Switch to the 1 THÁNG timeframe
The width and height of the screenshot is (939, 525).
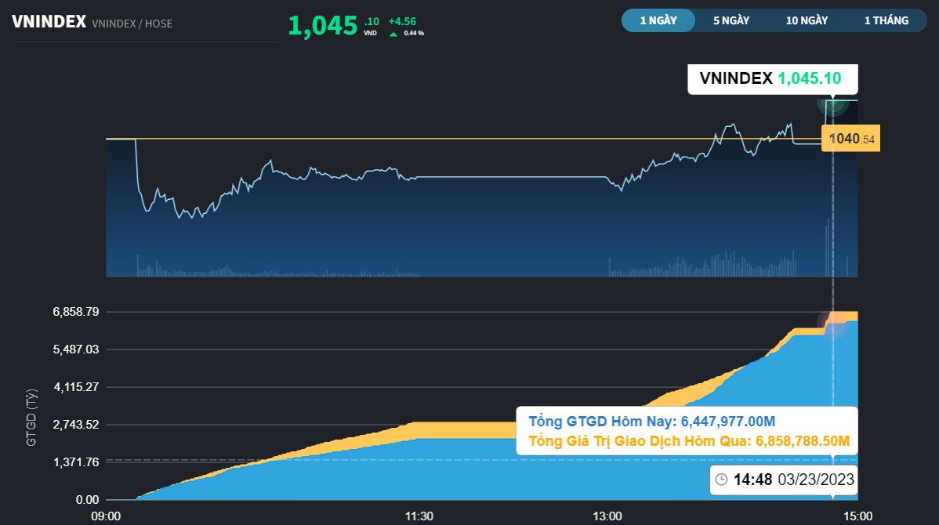point(886,20)
